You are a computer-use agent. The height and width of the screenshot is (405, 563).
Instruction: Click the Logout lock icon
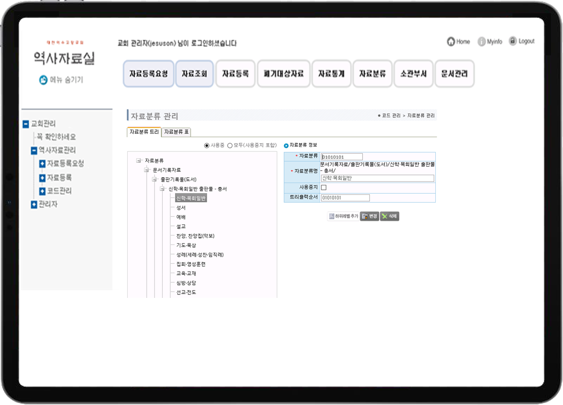coord(512,41)
